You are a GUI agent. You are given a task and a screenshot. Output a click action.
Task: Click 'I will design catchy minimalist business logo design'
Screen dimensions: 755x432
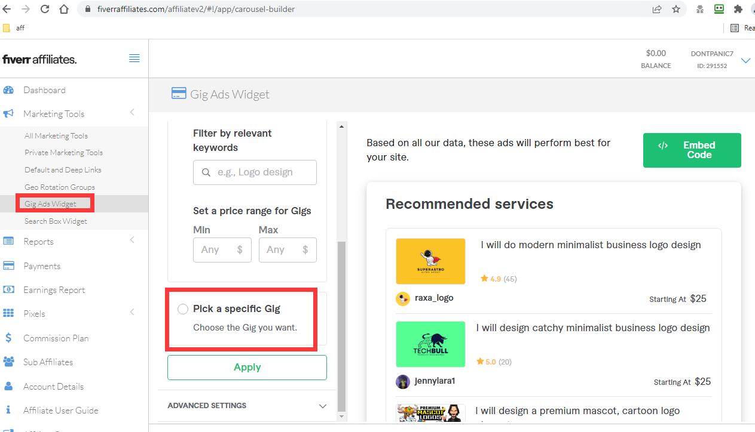(593, 328)
